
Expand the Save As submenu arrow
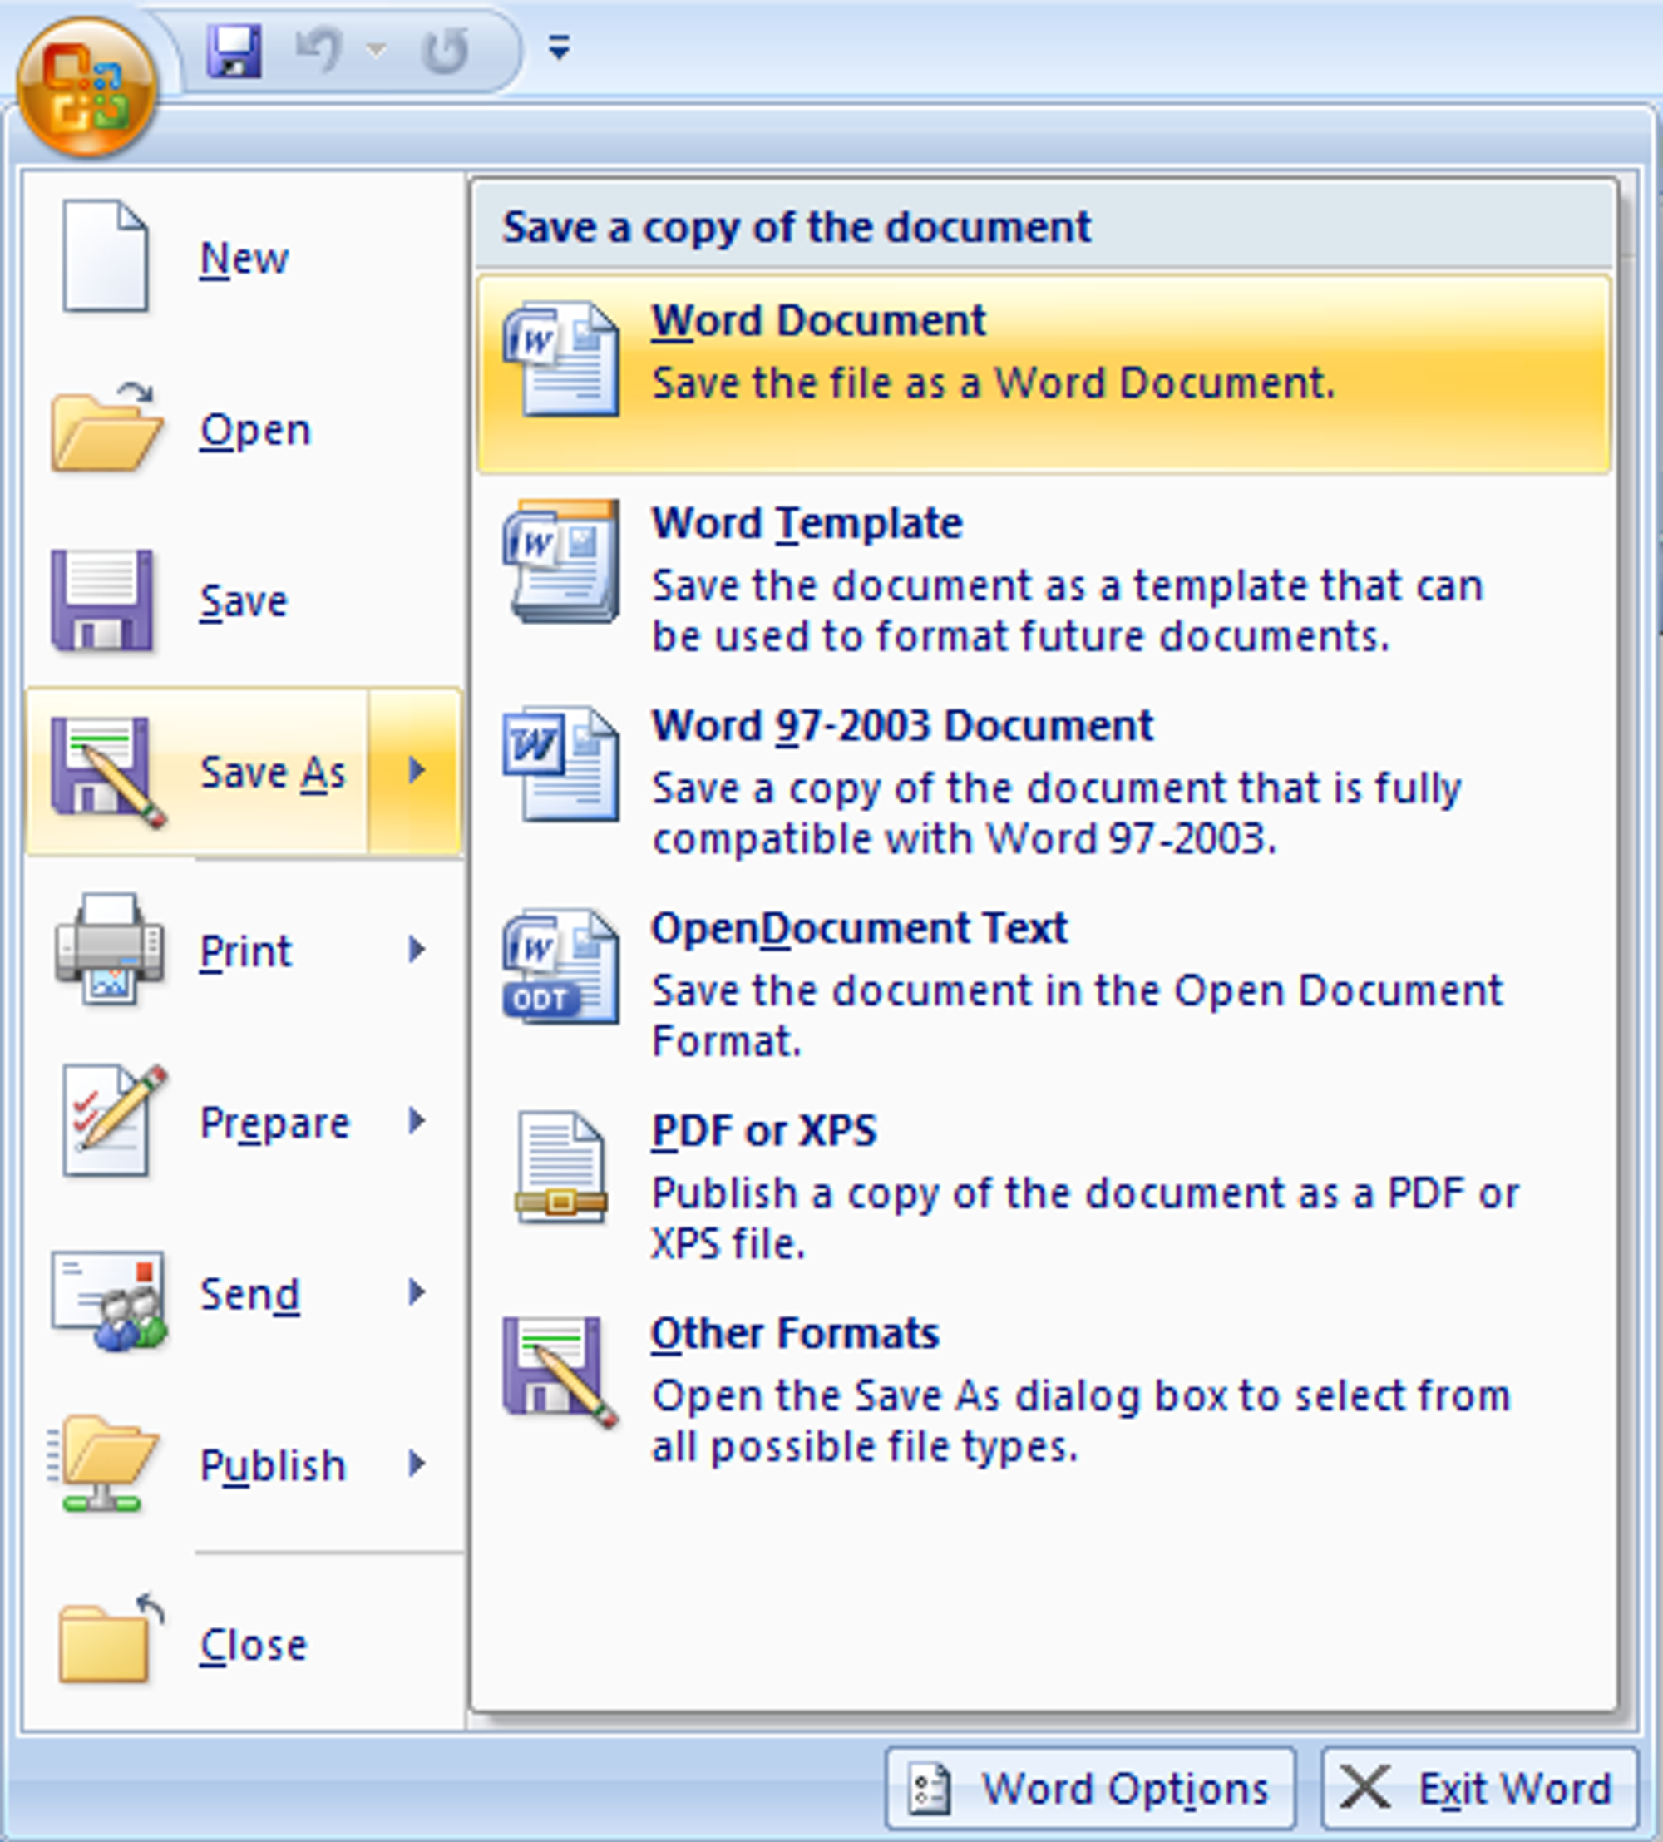tap(416, 771)
